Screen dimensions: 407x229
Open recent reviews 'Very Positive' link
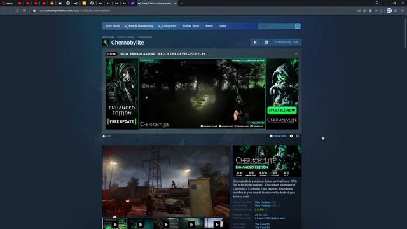[262, 202]
